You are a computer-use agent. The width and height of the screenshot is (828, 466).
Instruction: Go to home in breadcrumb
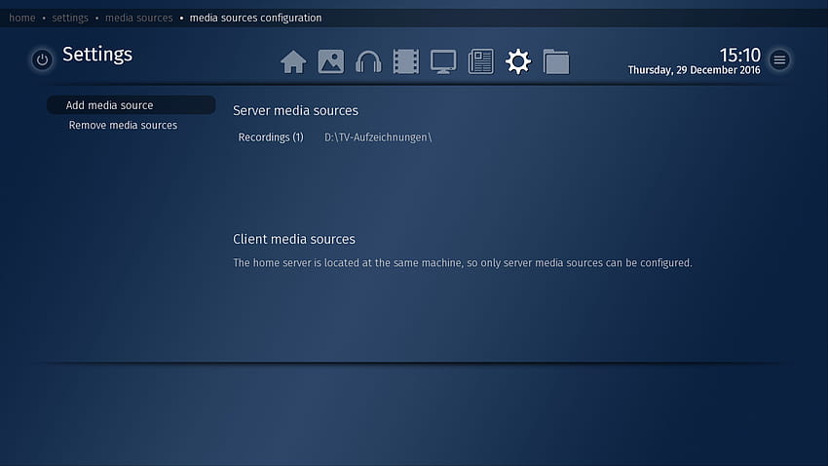tap(22, 18)
